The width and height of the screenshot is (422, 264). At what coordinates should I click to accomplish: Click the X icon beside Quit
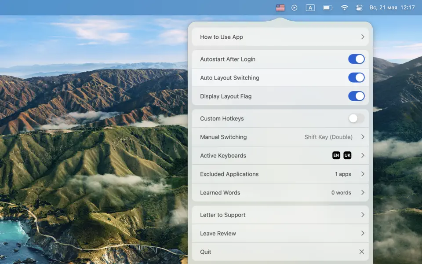coord(362,251)
